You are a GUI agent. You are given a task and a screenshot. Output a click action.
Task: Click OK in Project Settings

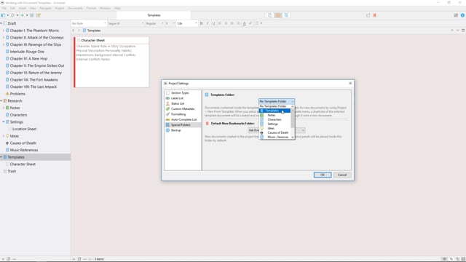coord(323,175)
